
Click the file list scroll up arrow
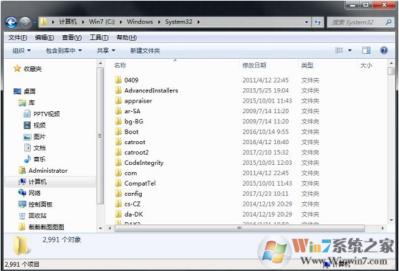[391, 62]
